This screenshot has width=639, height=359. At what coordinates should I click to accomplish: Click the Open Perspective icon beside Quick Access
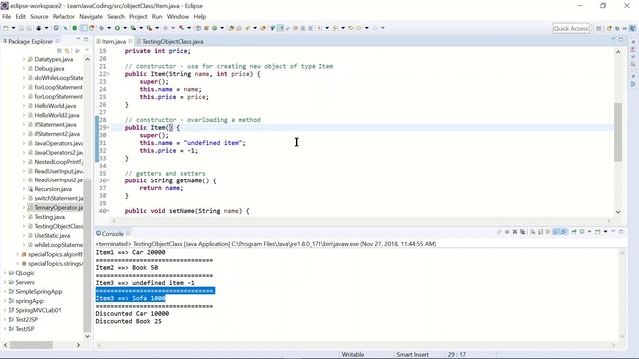pyautogui.click(x=599, y=28)
